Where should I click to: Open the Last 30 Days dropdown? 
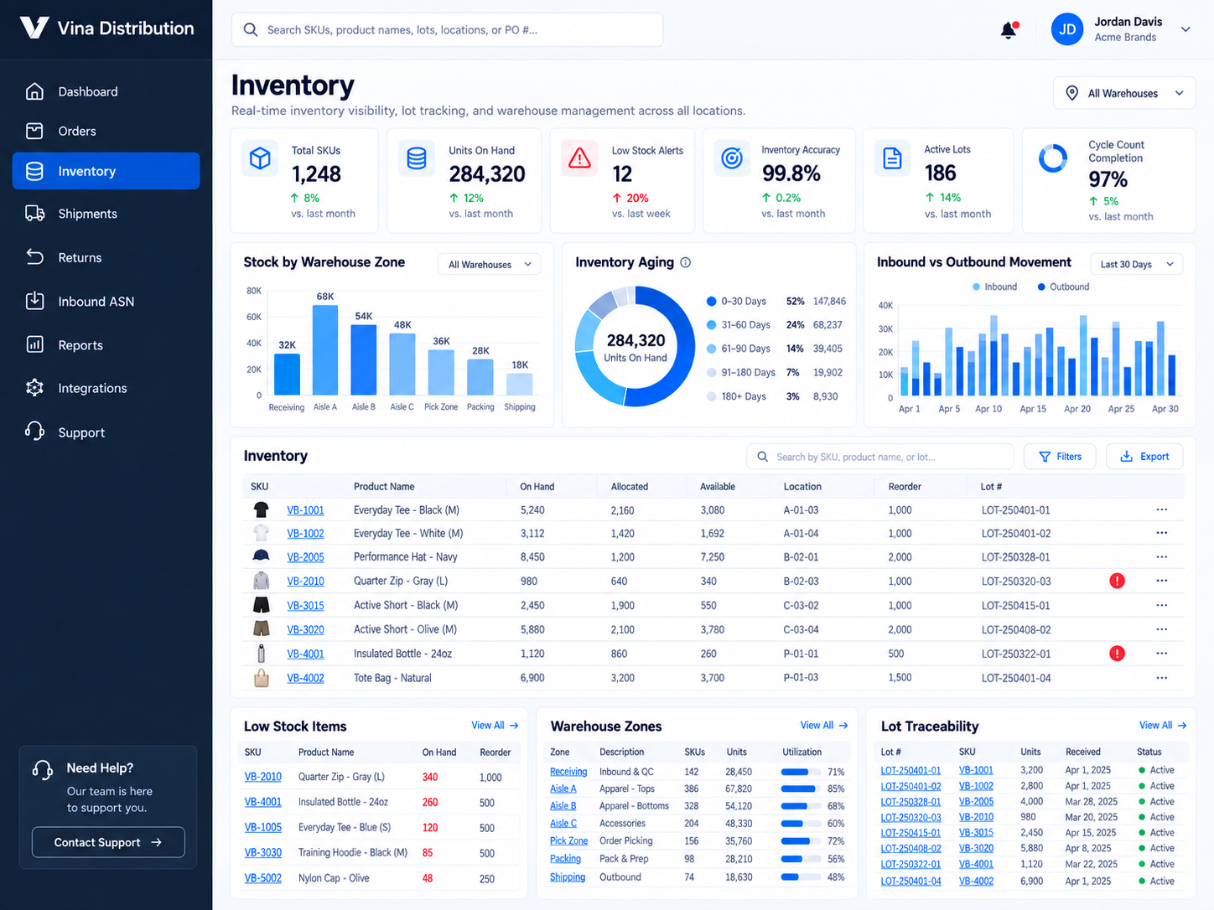pyautogui.click(x=1136, y=264)
